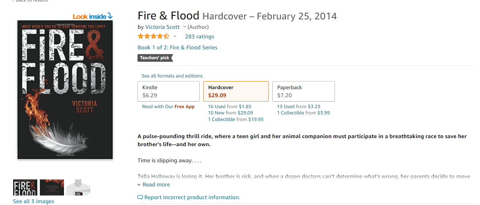Click the Teachers' pick badge
This screenshot has width=480, height=205.
coord(155,58)
